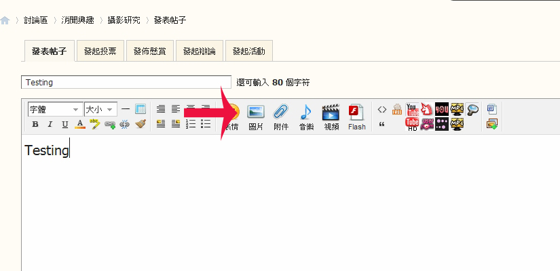
Task: Toggle underline formatting
Action: pos(65,124)
